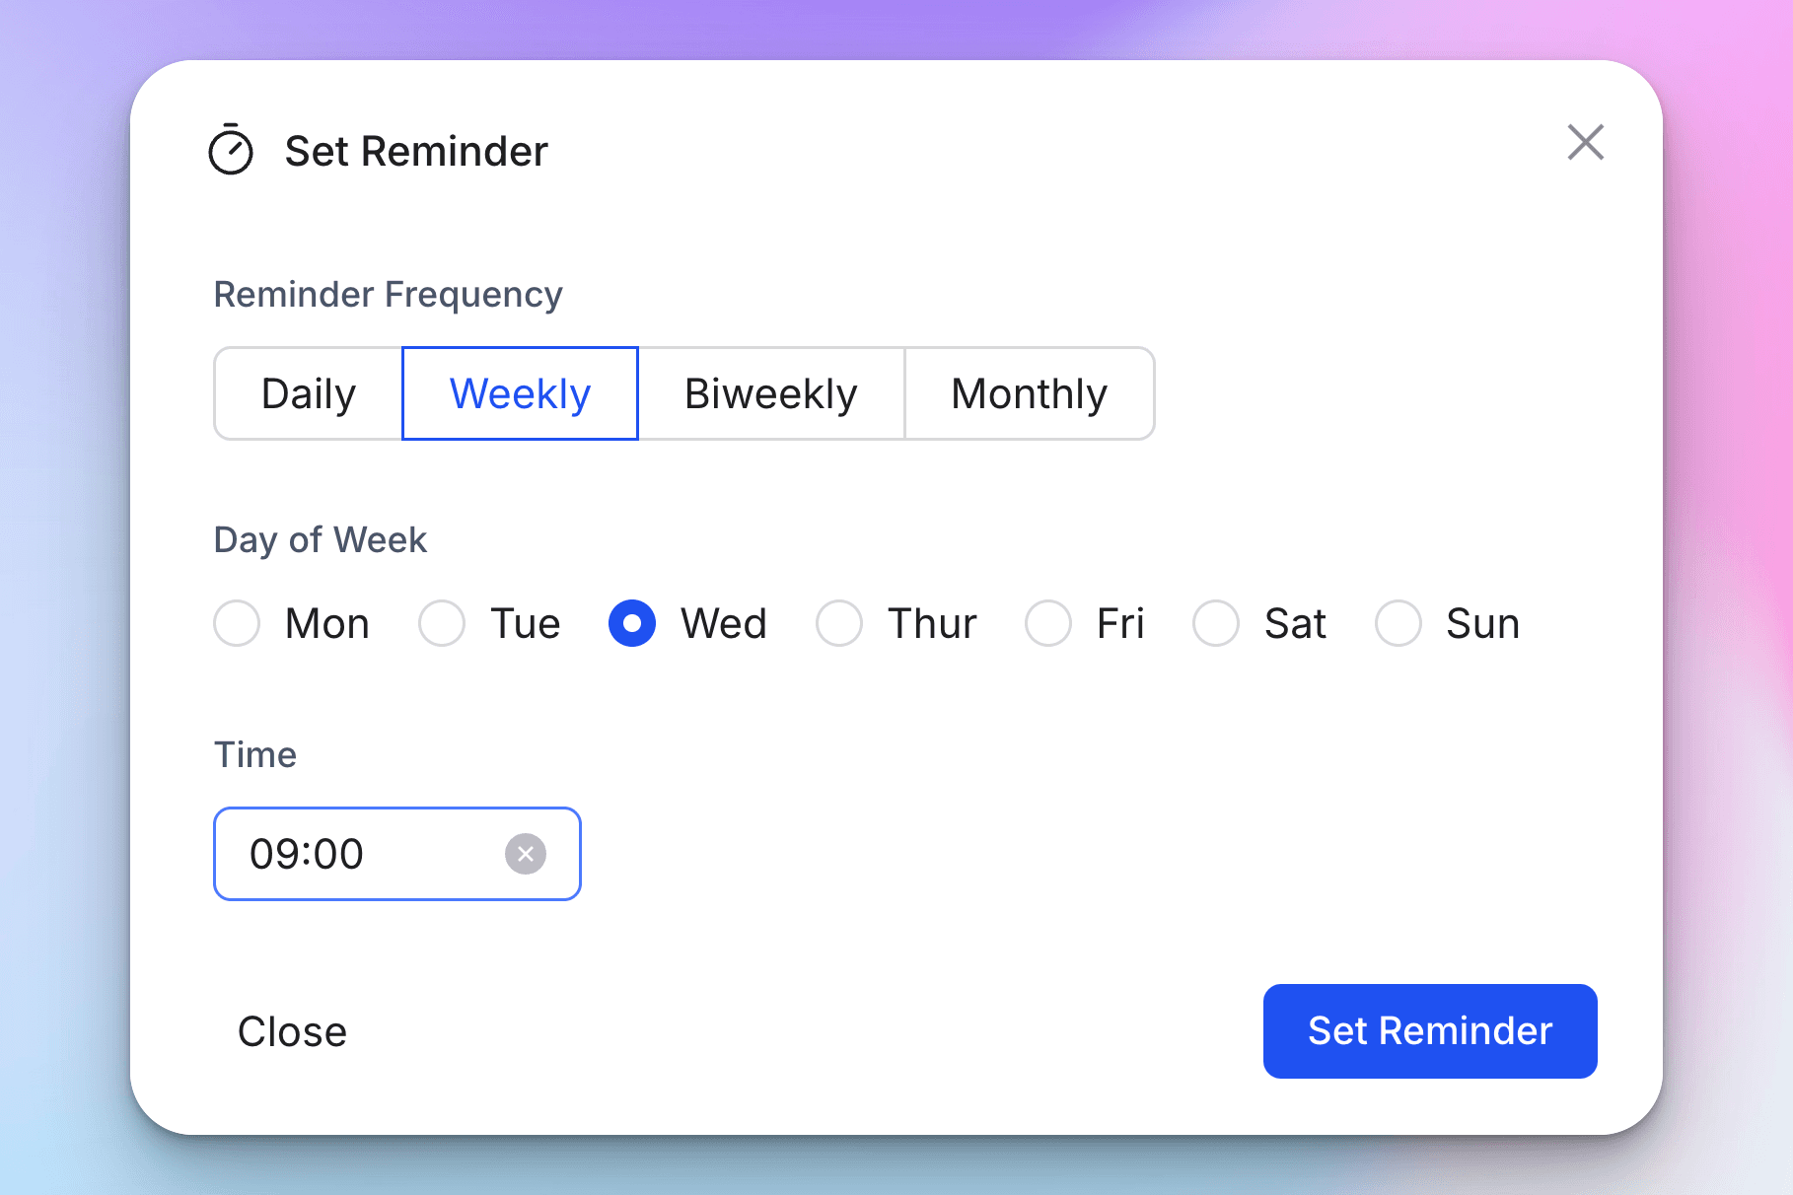
Task: Select the Monthly frequency option
Action: pyautogui.click(x=1029, y=393)
